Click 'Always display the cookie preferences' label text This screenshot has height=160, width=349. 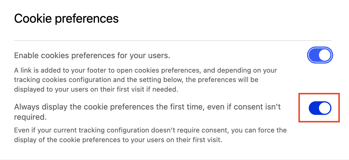click(147, 107)
